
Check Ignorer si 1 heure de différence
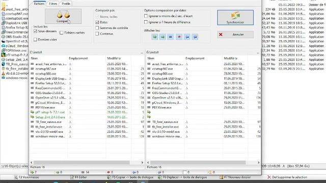coord(146,22)
